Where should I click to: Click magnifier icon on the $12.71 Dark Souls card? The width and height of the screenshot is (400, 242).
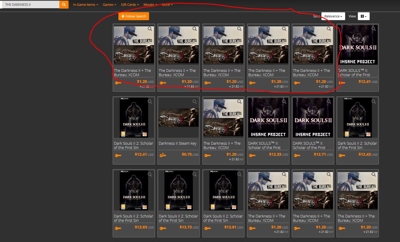[x=329, y=102]
